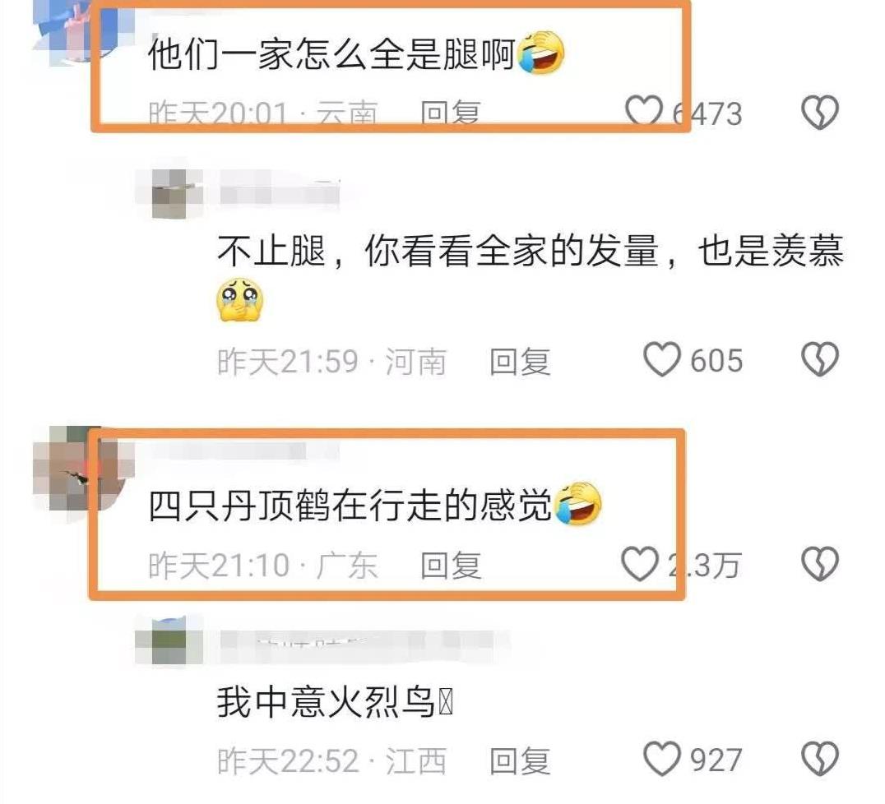Tap broken heart on the Jiangxi reply

click(820, 759)
